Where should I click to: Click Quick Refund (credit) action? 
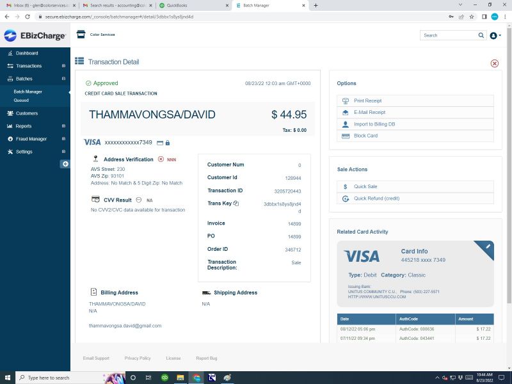pos(376,198)
